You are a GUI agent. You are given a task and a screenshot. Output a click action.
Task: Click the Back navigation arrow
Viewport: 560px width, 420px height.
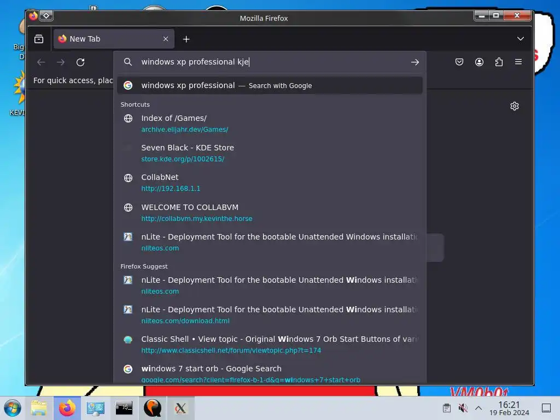(41, 62)
